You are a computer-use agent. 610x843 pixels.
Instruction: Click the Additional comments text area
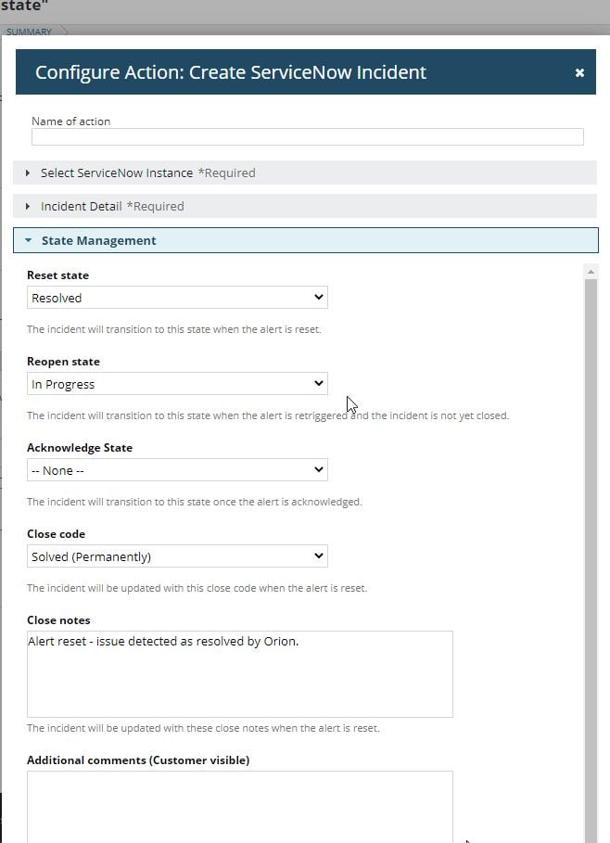click(239, 805)
